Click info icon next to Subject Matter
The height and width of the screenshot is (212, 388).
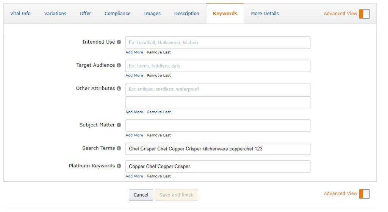tap(119, 125)
